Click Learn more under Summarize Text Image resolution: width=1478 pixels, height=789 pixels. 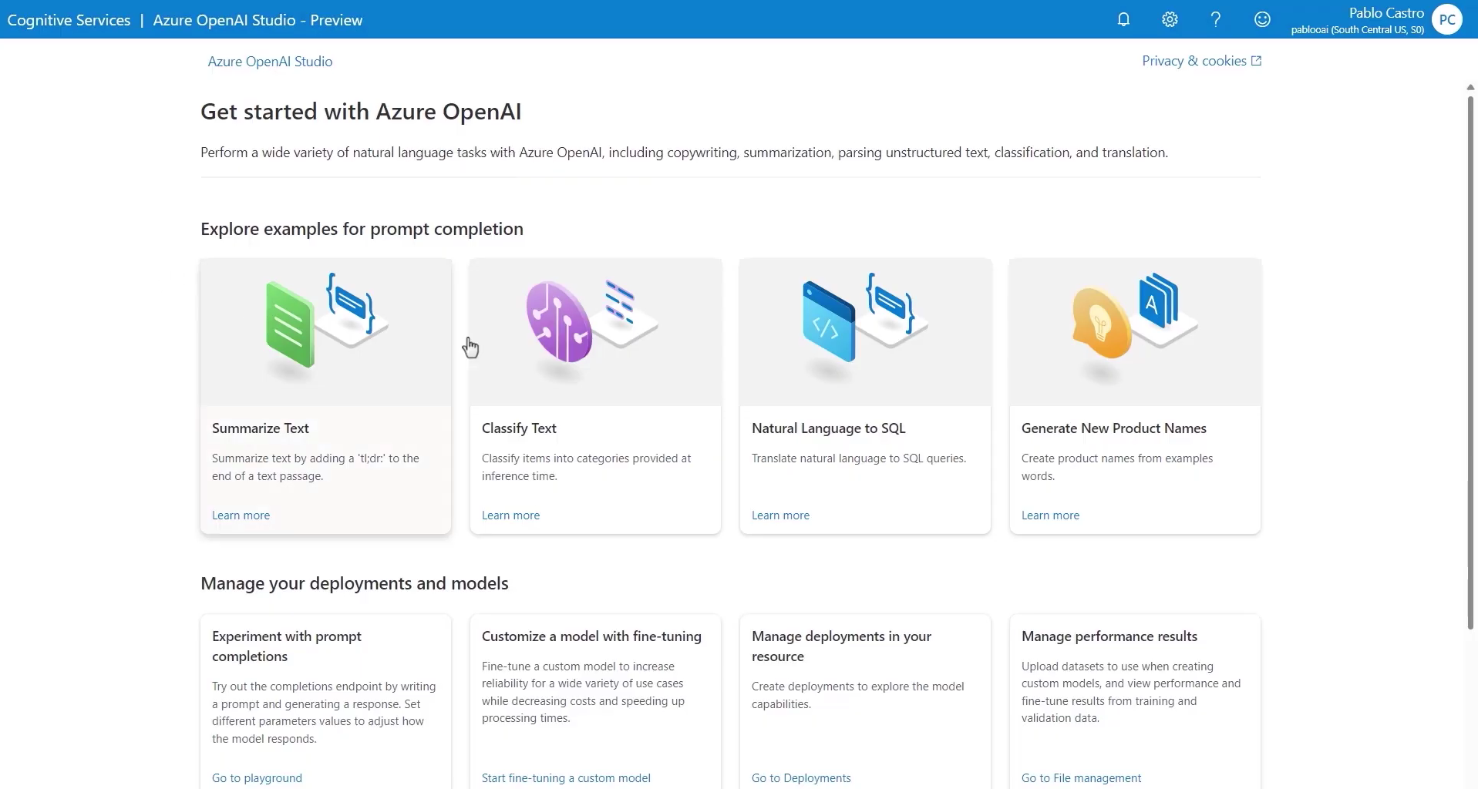point(241,515)
